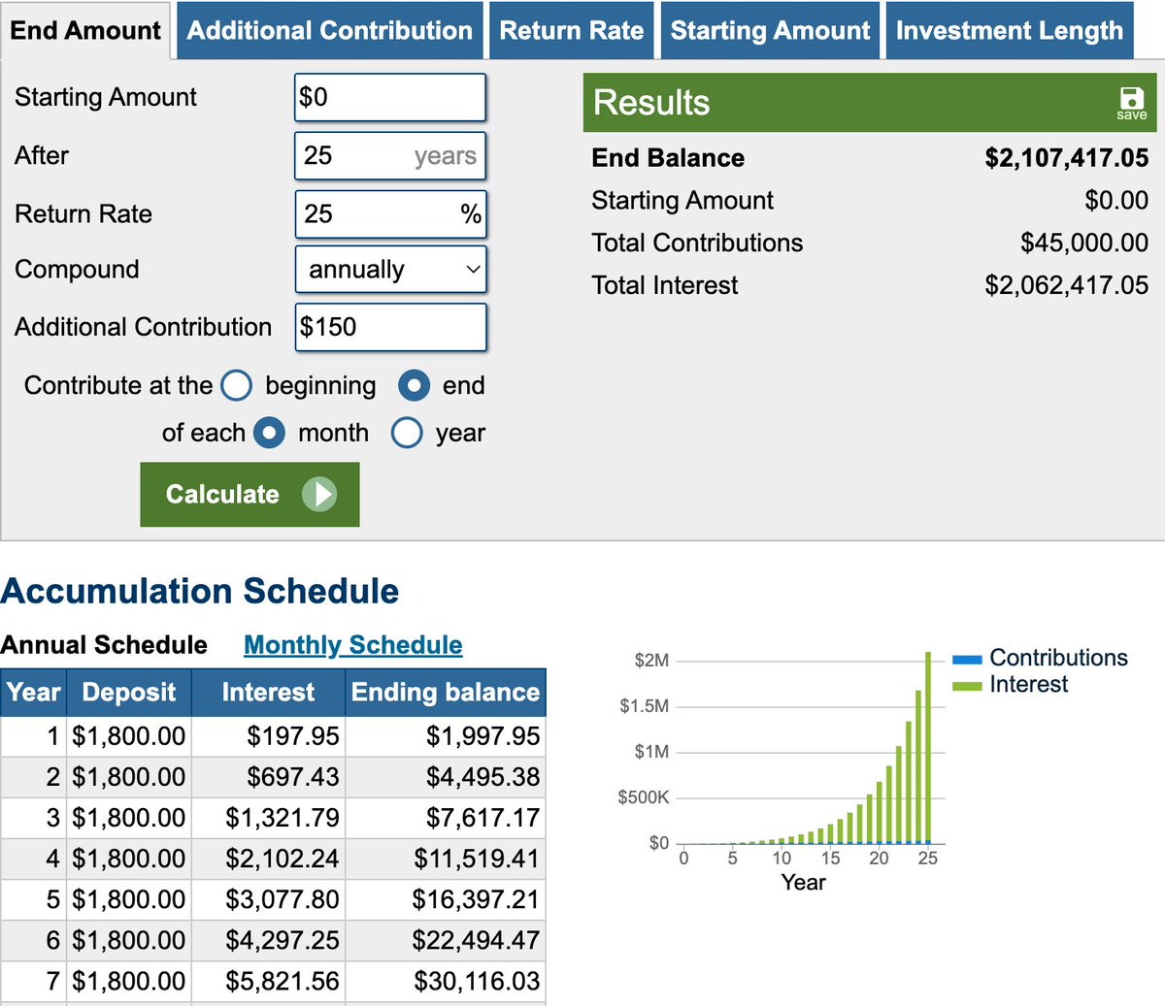Screen dimensions: 1165x1006
Task: Open the Additional Contribution tab
Action: click(x=330, y=30)
